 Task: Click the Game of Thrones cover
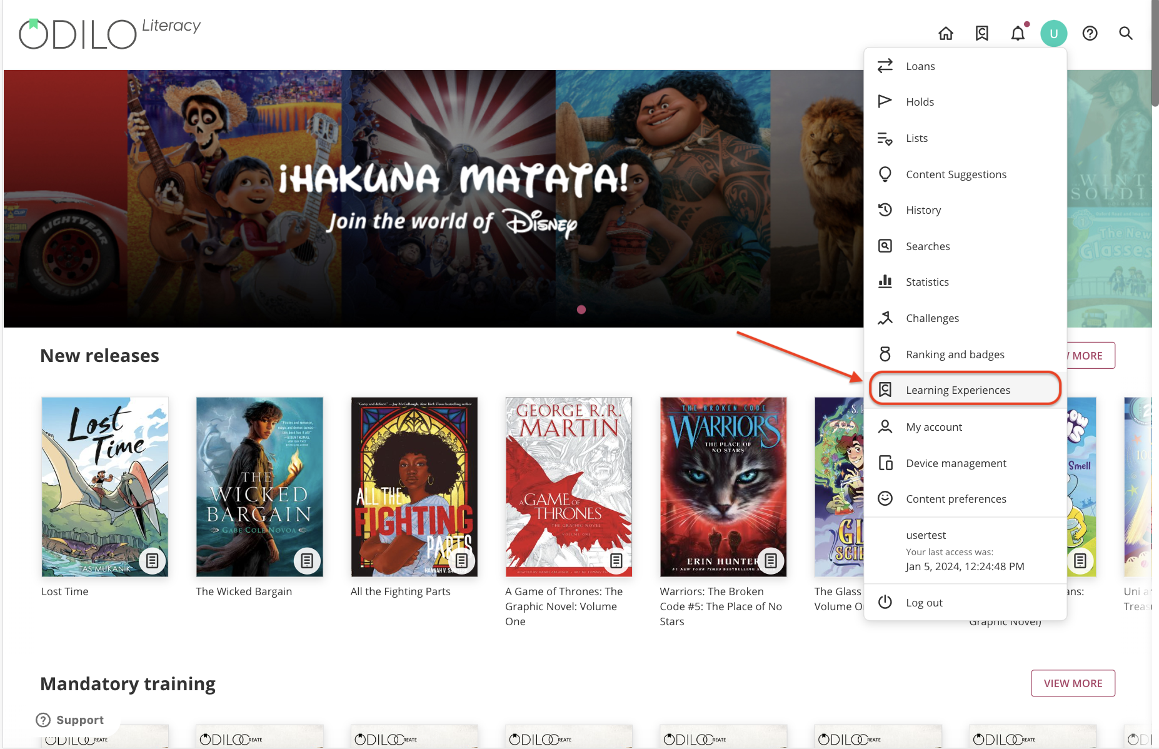[x=569, y=487]
